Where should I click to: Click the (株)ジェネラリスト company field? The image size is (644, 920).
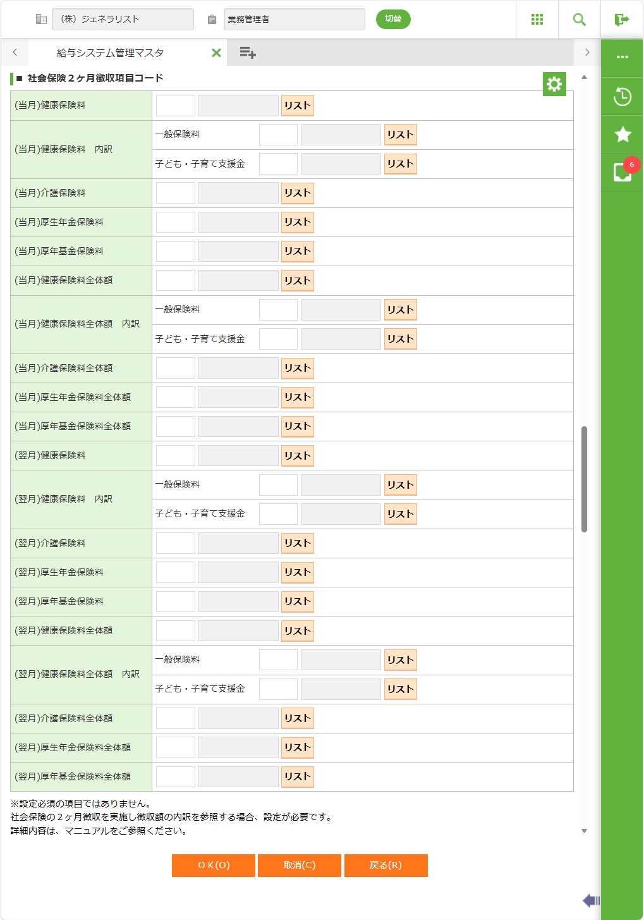pos(123,19)
